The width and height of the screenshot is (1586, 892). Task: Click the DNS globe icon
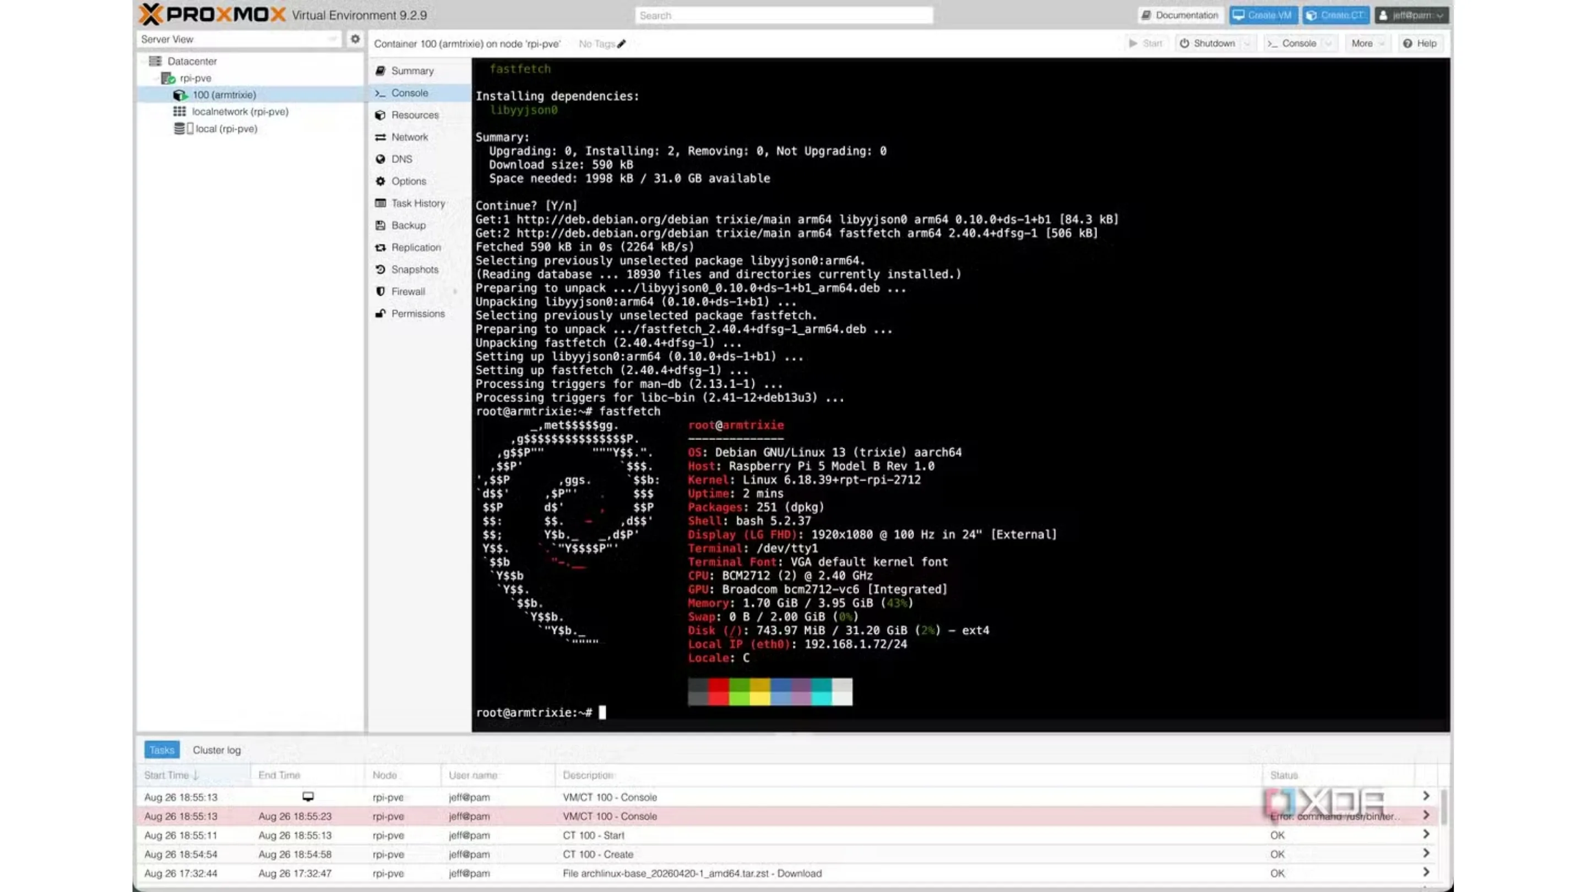pos(381,160)
